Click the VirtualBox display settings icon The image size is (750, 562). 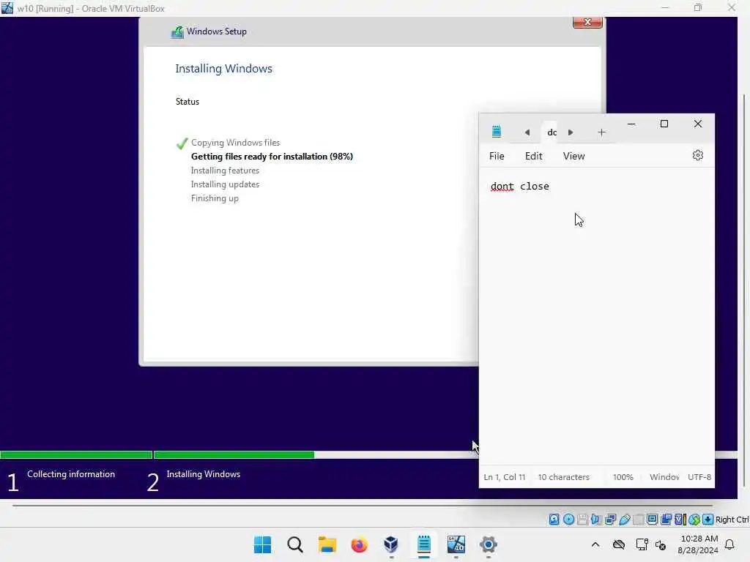(x=652, y=520)
